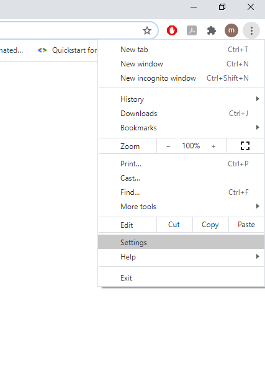Screen dimensions: 265x378
Task: Click the gray Acrobat PDF extension icon
Action: 192,30
